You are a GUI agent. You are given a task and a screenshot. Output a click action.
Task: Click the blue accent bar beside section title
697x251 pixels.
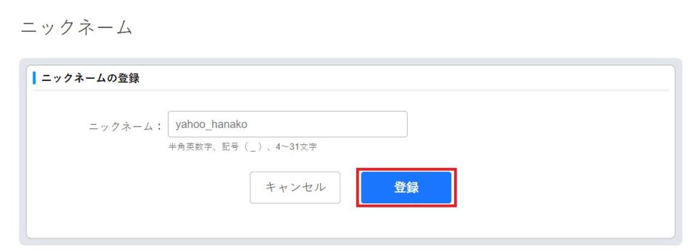pos(34,79)
